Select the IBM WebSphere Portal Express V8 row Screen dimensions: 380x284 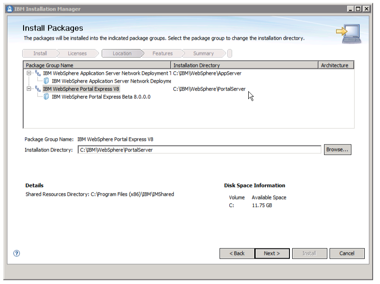(92, 89)
